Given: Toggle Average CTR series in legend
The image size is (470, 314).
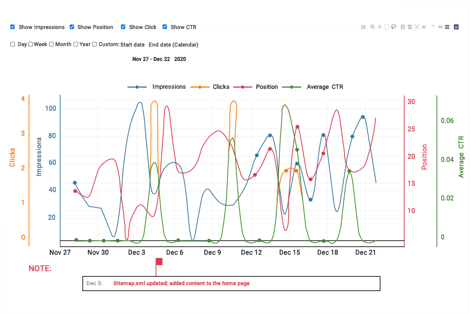Looking at the screenshot, I should tap(312, 87).
